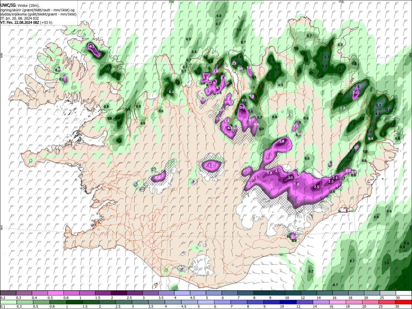The width and height of the screenshot is (412, 309).
Task: Click the pink 0.5–0.8 swatch in the upper legend
Action: coord(55,293)
